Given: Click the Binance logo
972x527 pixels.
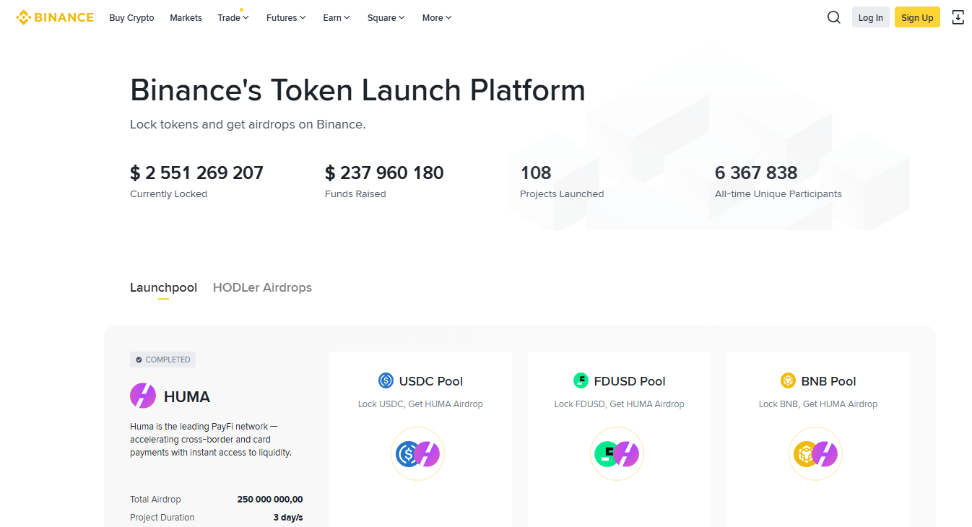Looking at the screenshot, I should [x=55, y=17].
